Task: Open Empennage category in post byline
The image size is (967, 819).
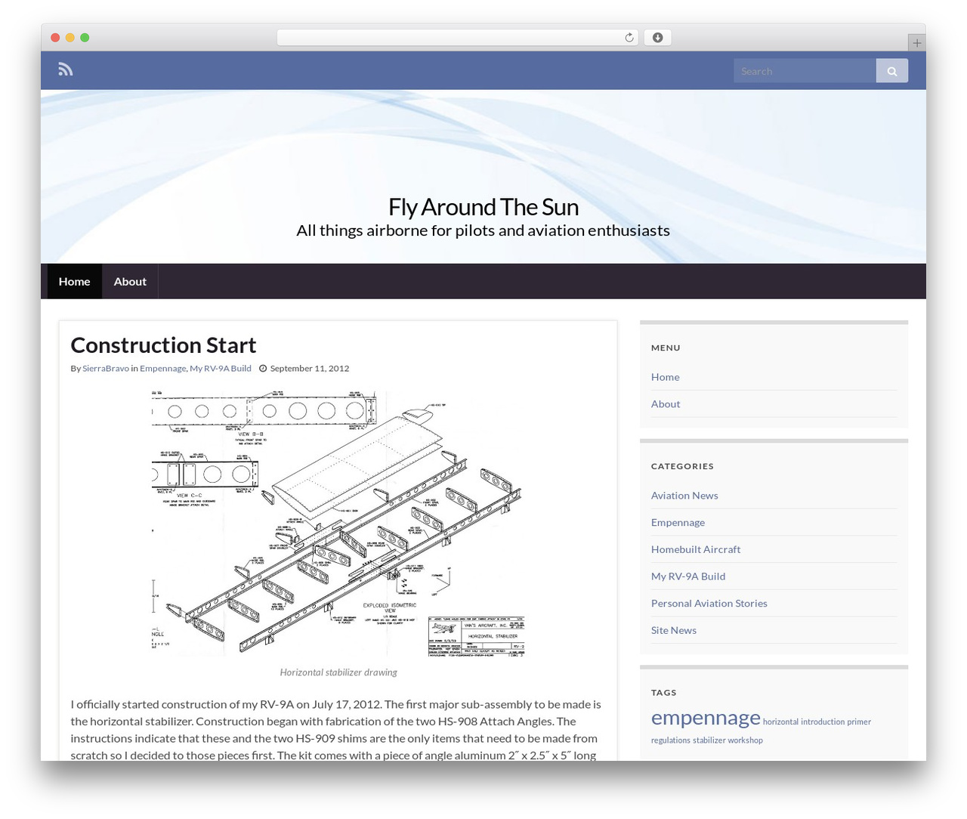Action: (x=162, y=369)
